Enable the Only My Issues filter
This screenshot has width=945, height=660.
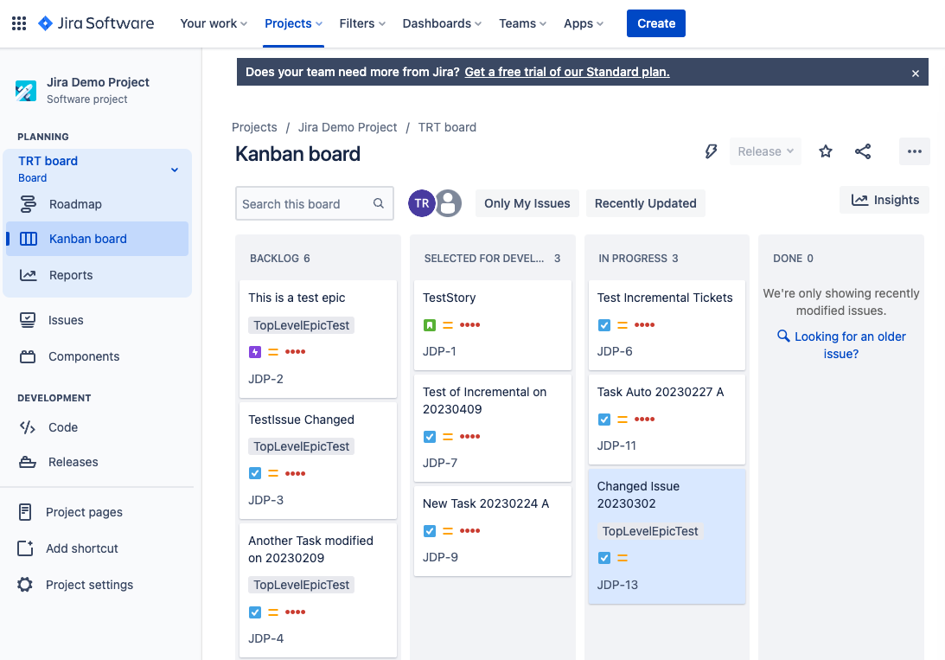(x=527, y=203)
